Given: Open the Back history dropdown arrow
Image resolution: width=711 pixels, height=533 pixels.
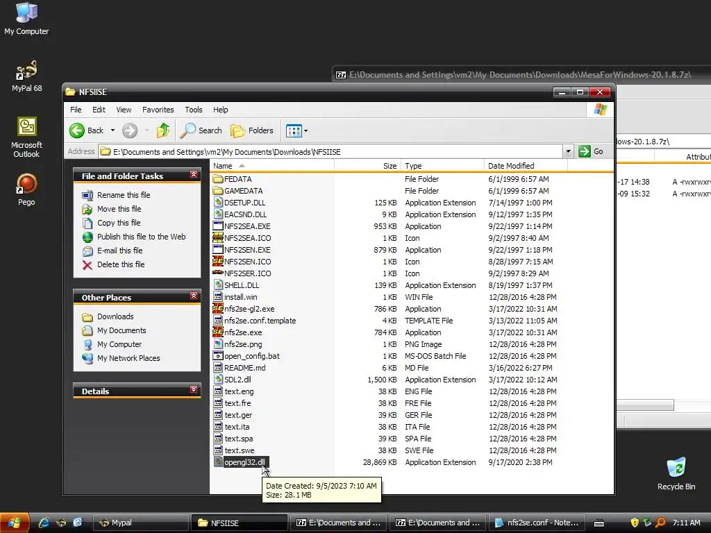Looking at the screenshot, I should tap(112, 130).
